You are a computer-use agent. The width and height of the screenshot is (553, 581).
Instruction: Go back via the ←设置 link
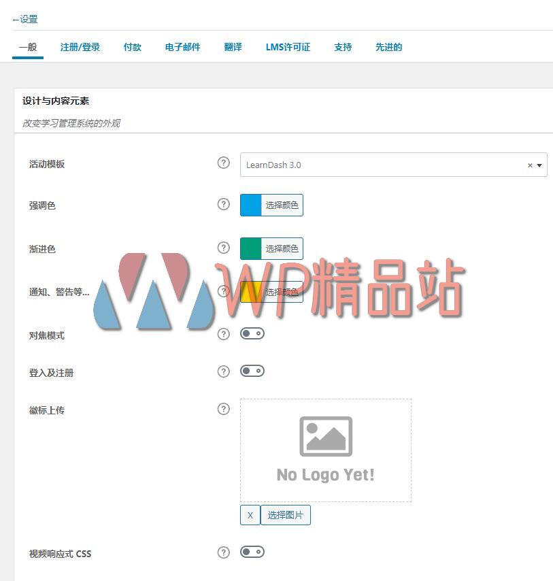click(26, 19)
